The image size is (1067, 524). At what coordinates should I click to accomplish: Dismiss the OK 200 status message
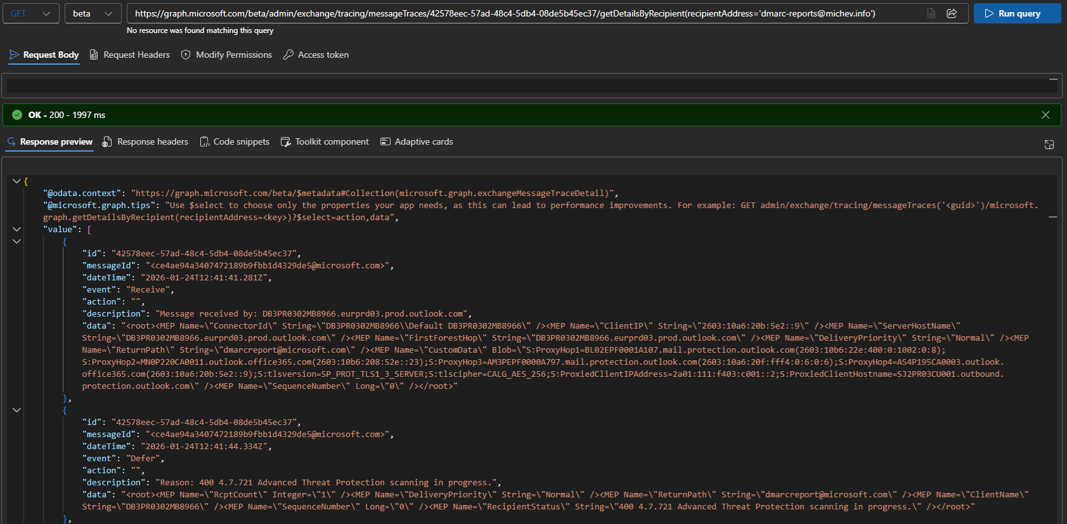(1045, 115)
